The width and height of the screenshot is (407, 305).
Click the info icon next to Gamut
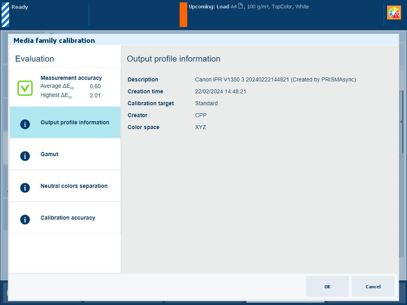tap(25, 156)
